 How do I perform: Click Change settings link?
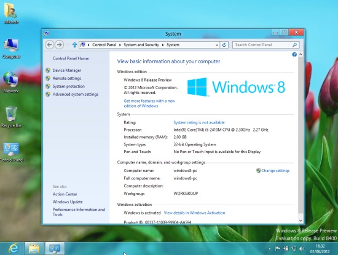(275, 171)
